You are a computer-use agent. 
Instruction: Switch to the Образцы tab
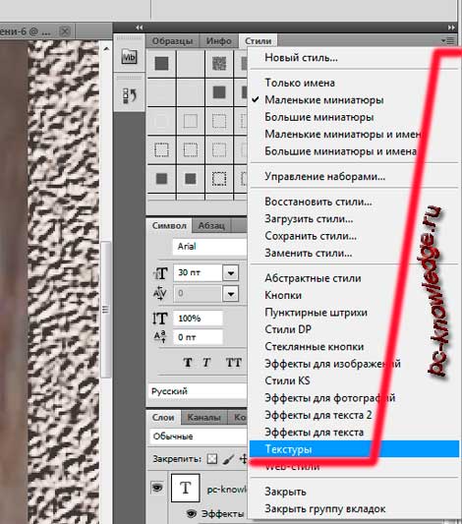coord(172,41)
